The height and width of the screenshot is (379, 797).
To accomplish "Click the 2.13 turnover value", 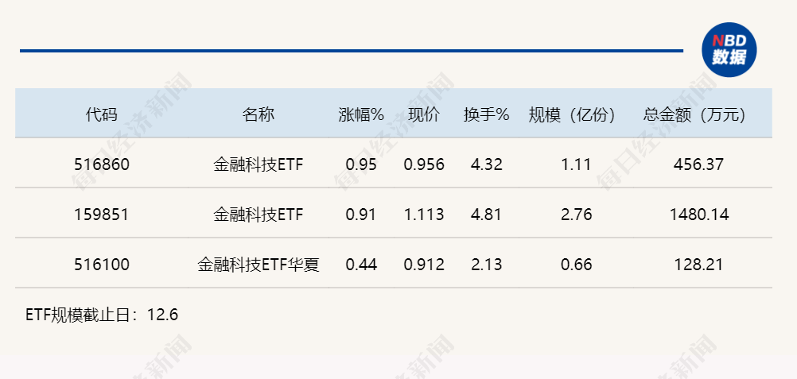I will [x=487, y=265].
